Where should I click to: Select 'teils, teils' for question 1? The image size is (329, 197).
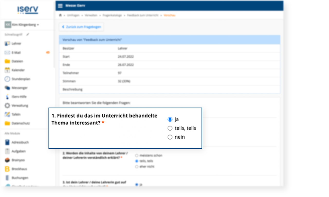(170, 128)
